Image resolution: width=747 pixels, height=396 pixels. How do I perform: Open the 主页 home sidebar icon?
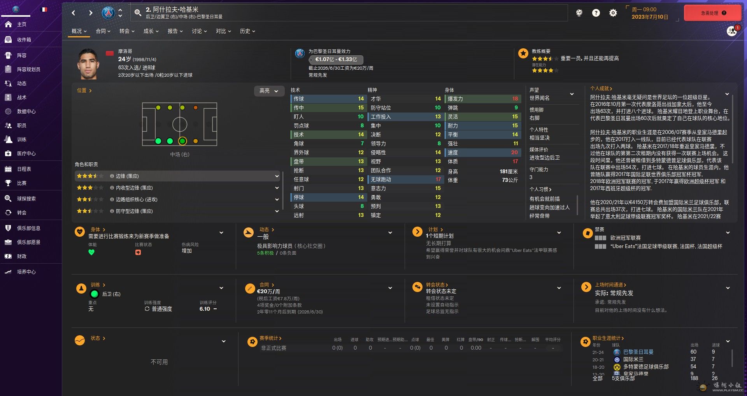[x=8, y=24]
